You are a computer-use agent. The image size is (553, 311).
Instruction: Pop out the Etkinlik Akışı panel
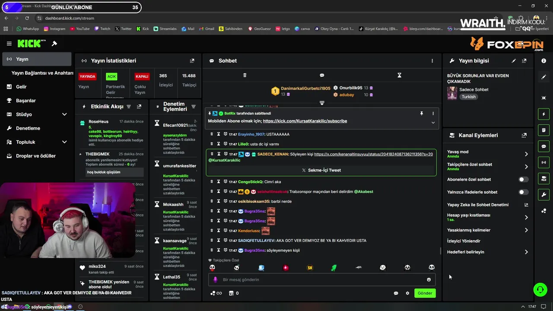(139, 106)
